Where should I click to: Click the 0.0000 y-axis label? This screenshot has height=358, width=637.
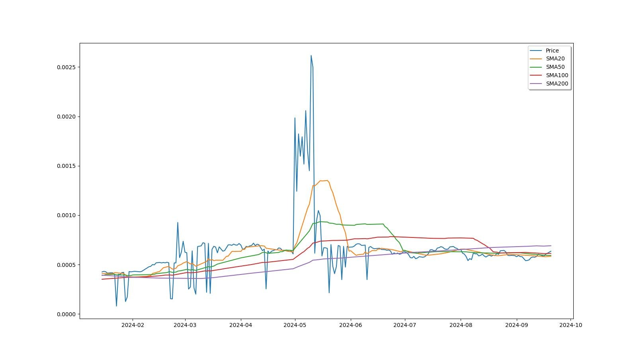tap(66, 314)
